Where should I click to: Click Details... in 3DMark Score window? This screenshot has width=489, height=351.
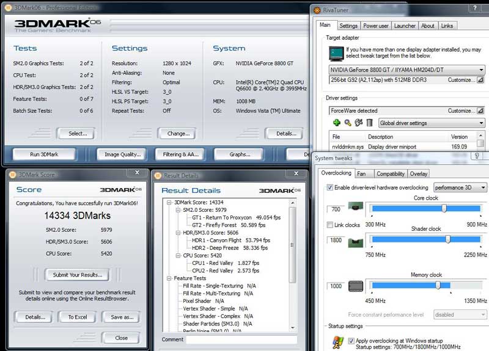click(x=35, y=317)
